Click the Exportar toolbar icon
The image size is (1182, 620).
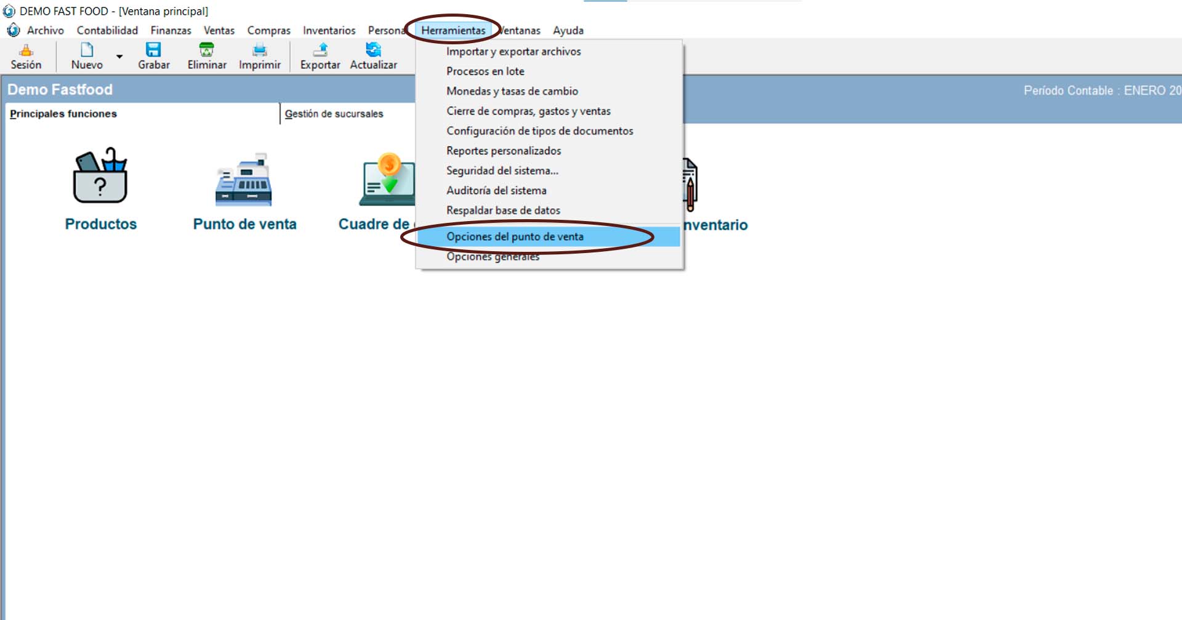pyautogui.click(x=320, y=50)
